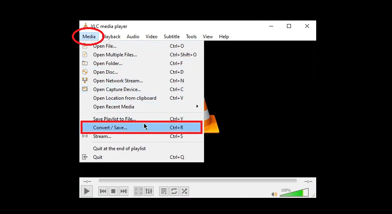Viewport: 392px width, 214px height.
Task: Click the Open Disc icon
Action: [85, 72]
